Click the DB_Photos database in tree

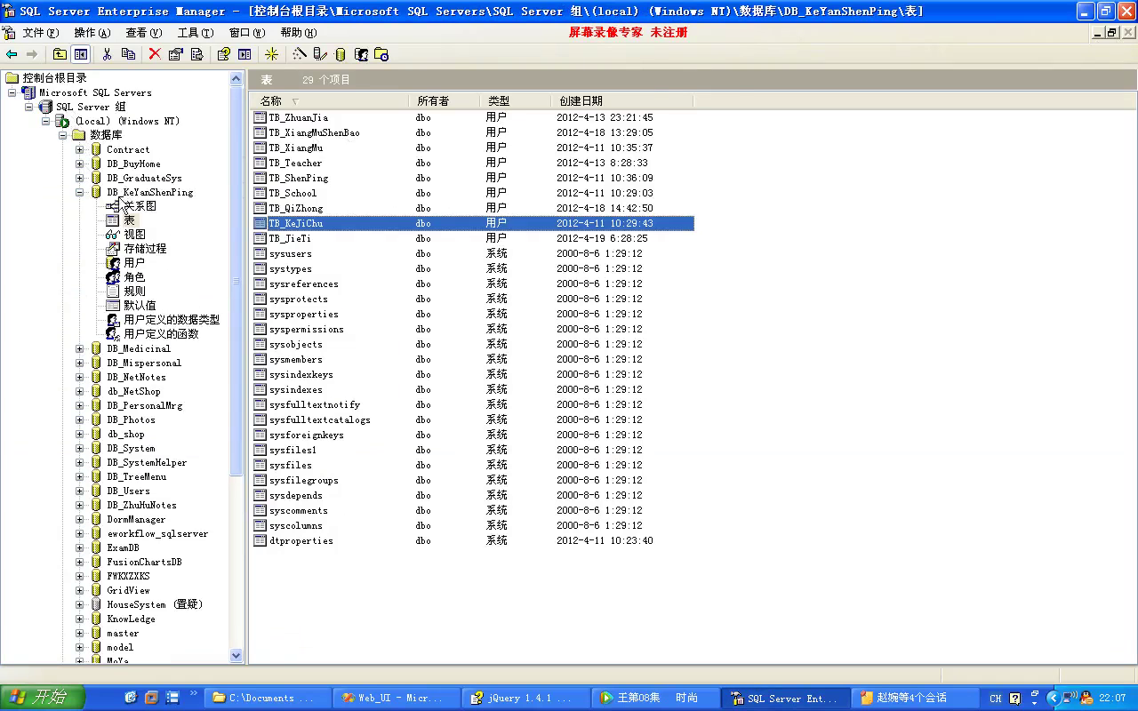(x=131, y=419)
